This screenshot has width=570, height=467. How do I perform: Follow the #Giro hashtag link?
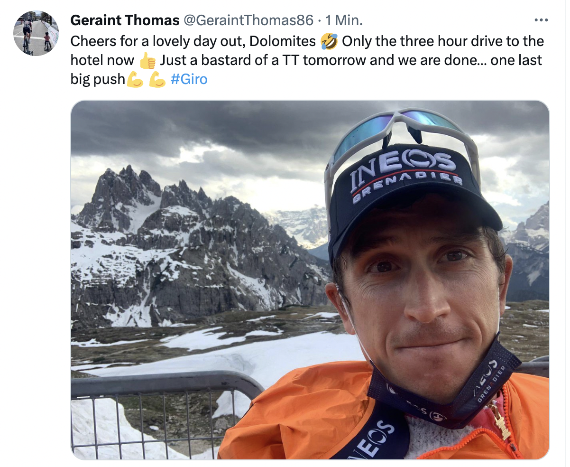click(188, 79)
